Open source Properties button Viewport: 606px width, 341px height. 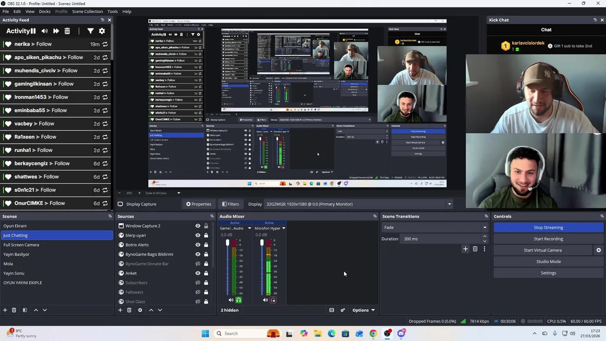click(198, 204)
